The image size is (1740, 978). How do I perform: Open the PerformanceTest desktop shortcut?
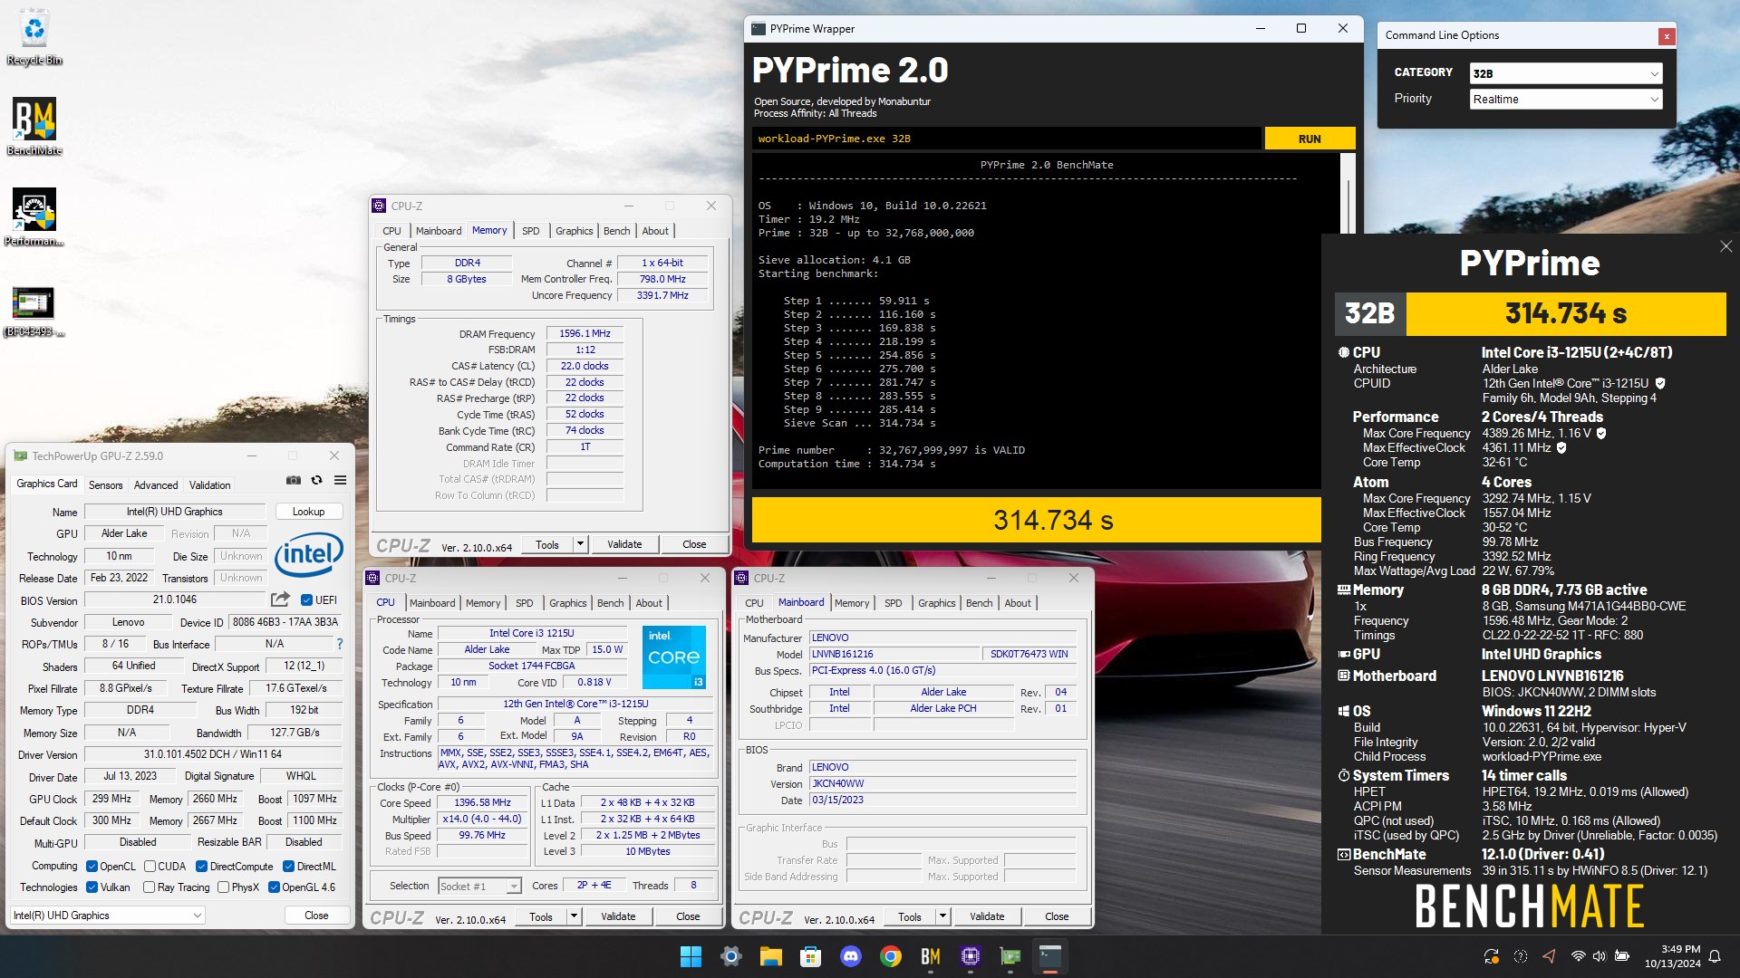tap(34, 217)
